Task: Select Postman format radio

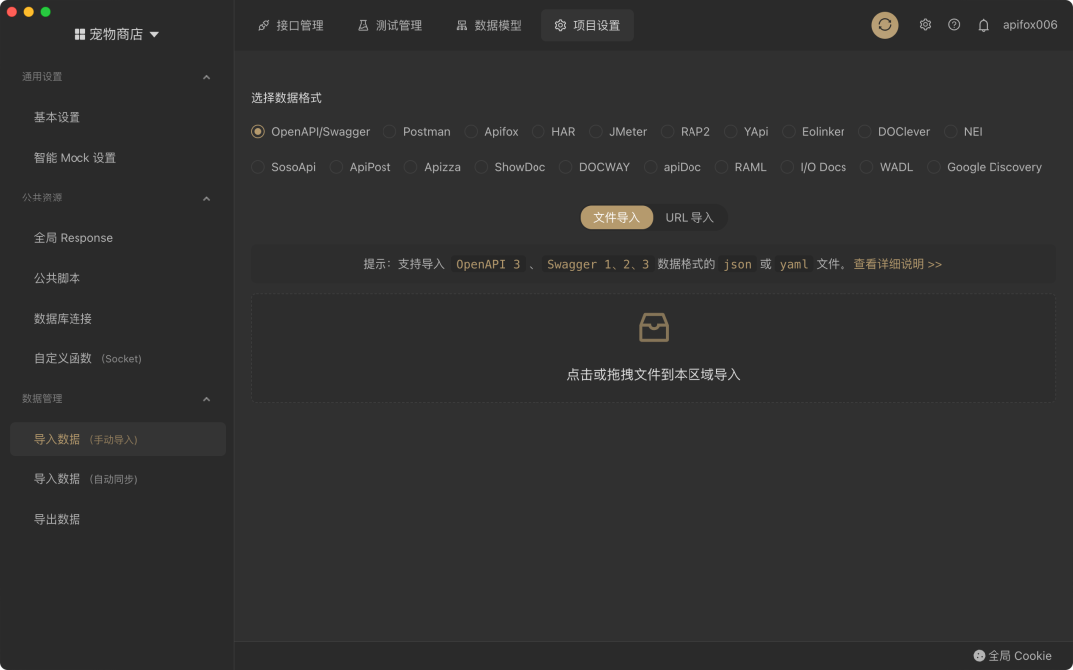Action: click(389, 131)
